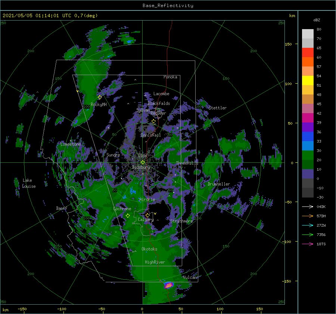This screenshot has width=336, height=314.
Task: Click the Lake Louise label
Action: coord(29,183)
